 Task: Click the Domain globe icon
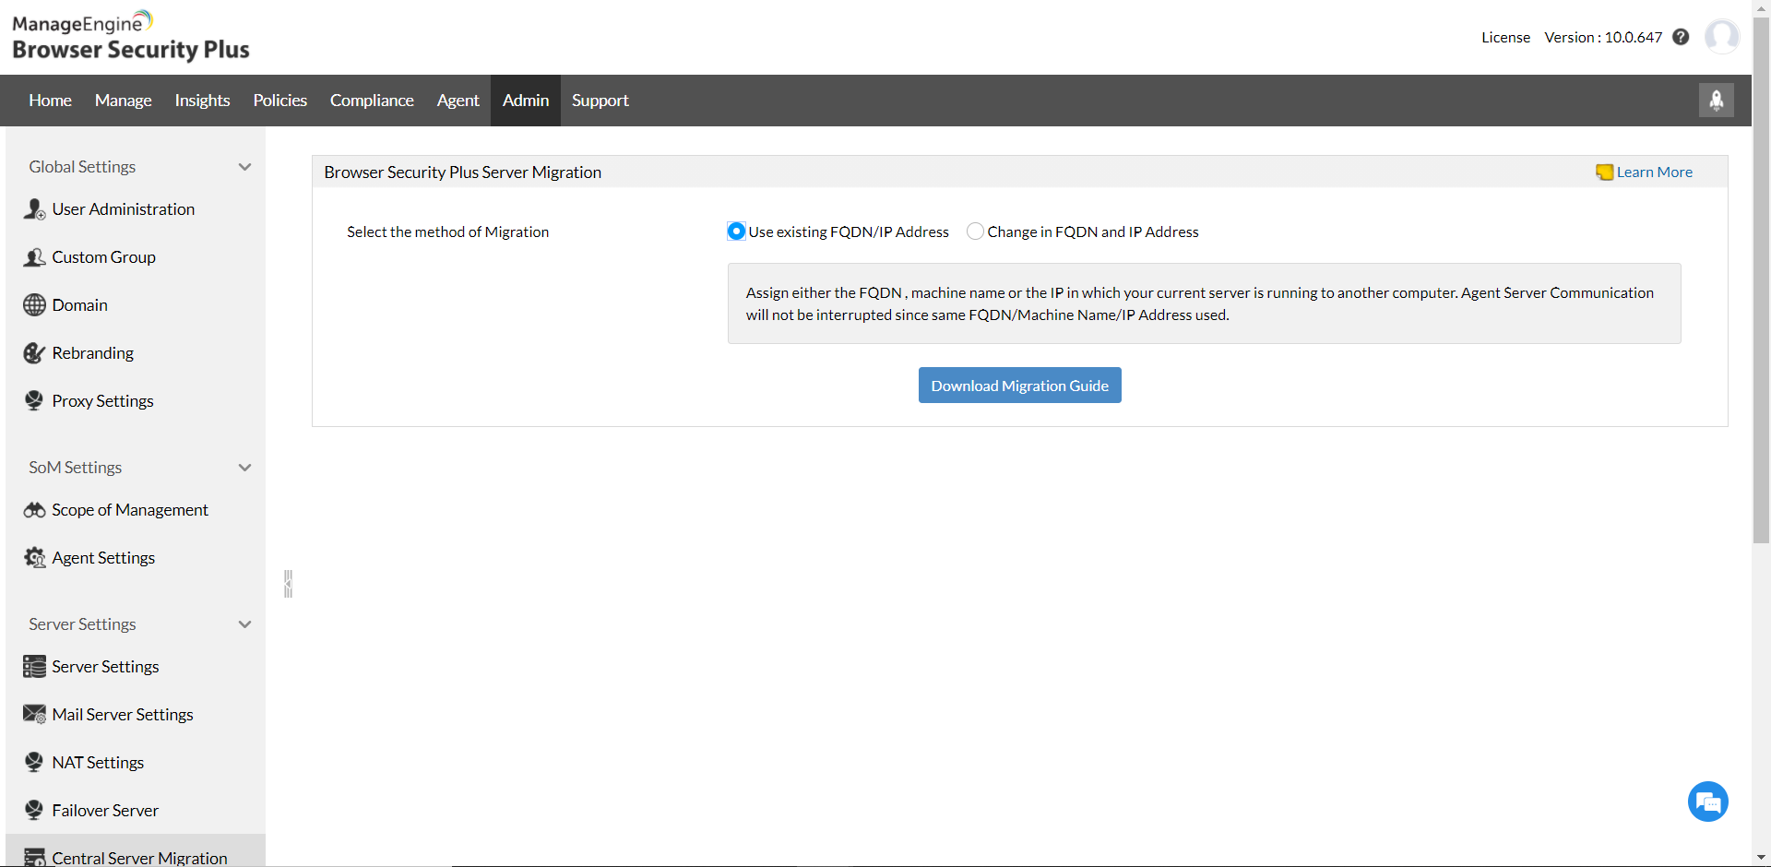34,305
